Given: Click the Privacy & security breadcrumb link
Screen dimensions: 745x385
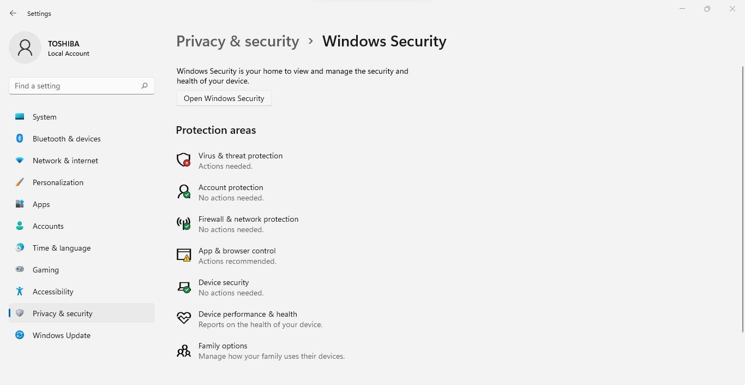Looking at the screenshot, I should click(237, 41).
